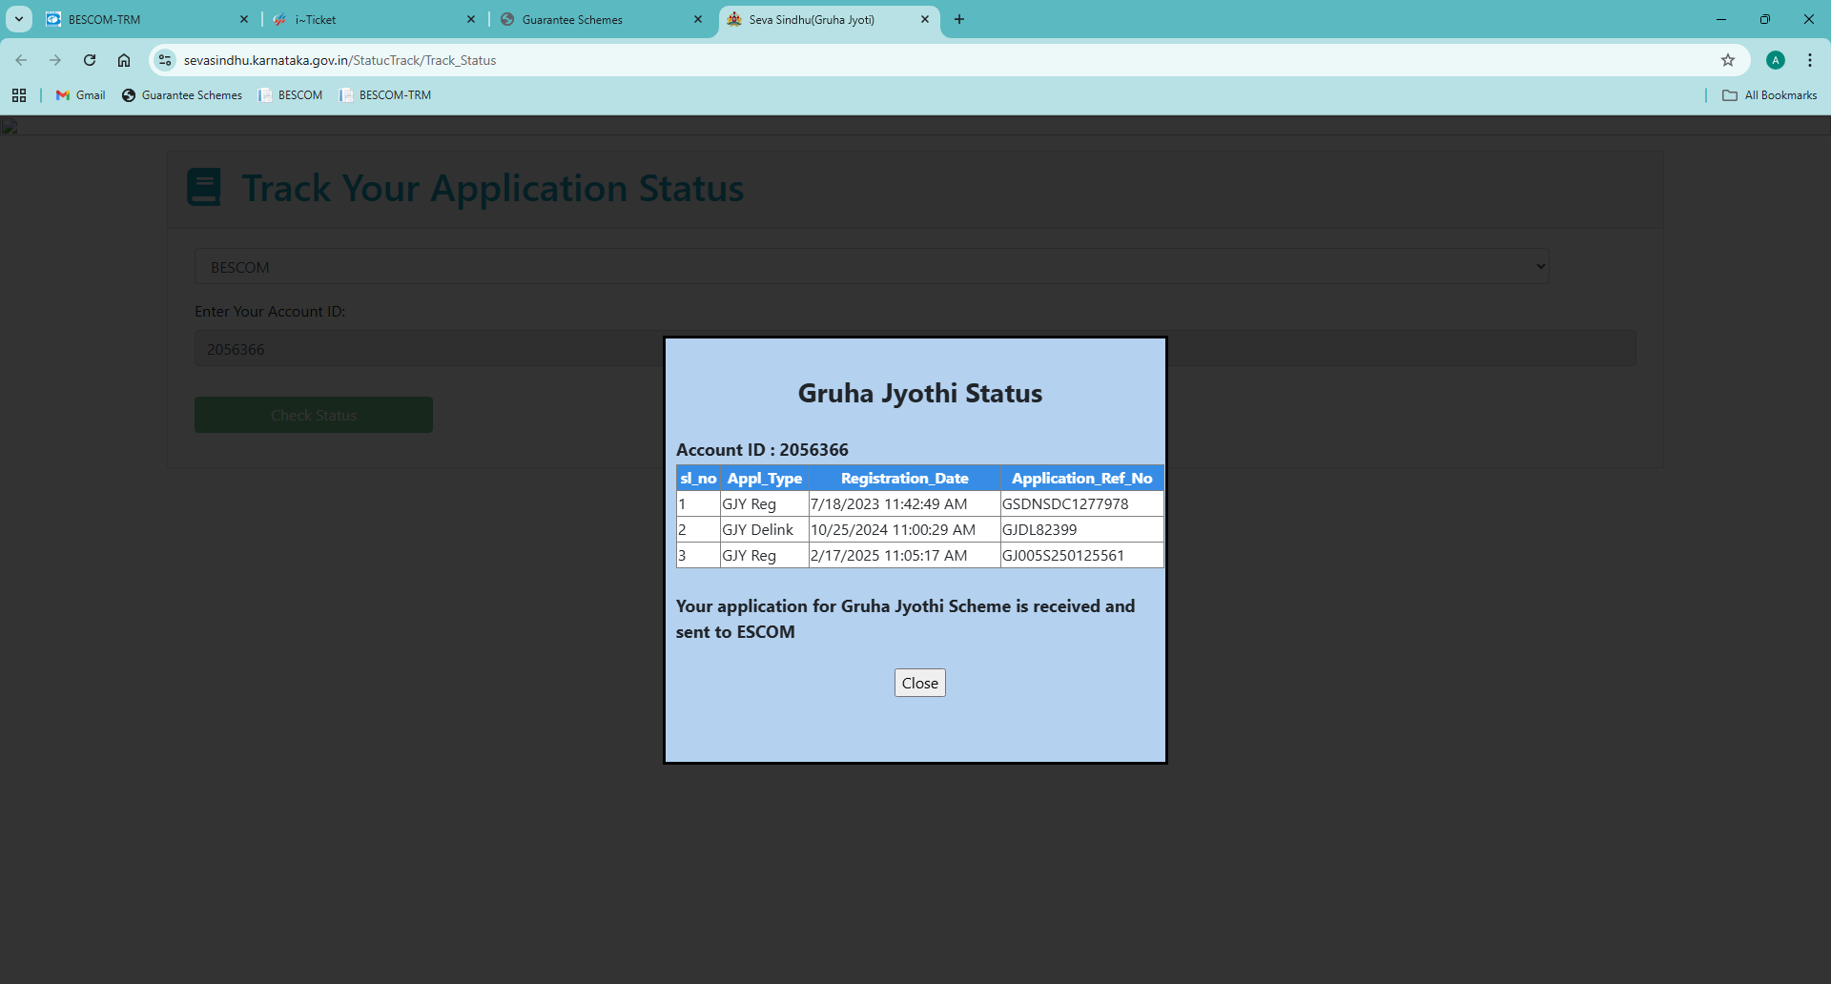This screenshot has height=984, width=1831.
Task: Click the Close button in status dialog
Action: (919, 683)
